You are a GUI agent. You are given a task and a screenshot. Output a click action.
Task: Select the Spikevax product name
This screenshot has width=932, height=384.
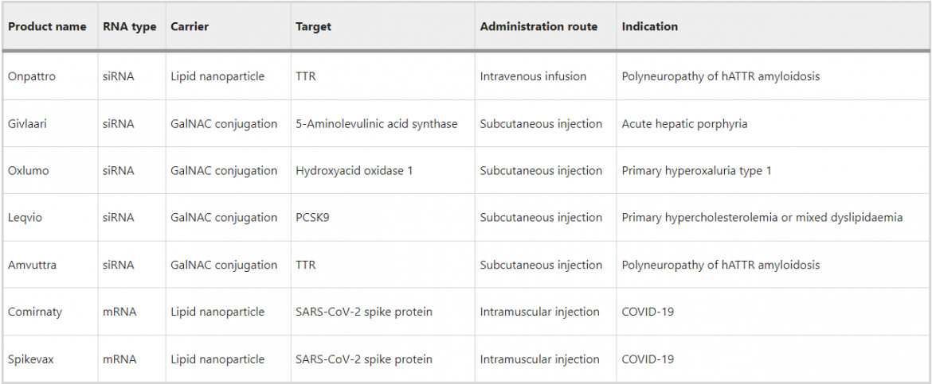[x=31, y=359]
